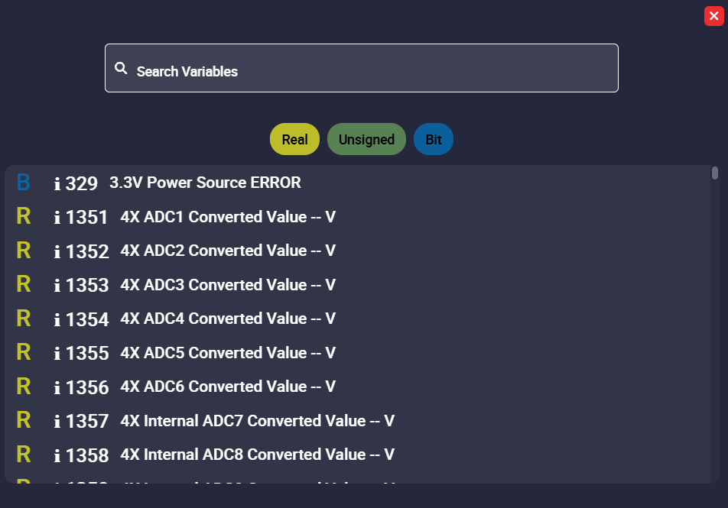Choose 4X Internal ADC8 Converted Value
Screen dimensions: 728x508
coord(257,455)
